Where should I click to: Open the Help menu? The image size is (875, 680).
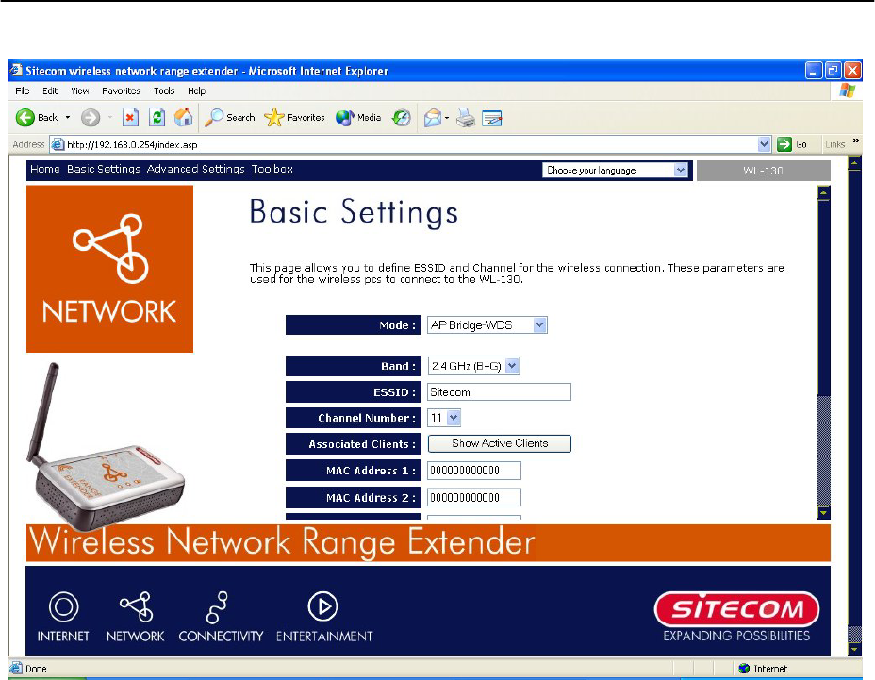(196, 91)
